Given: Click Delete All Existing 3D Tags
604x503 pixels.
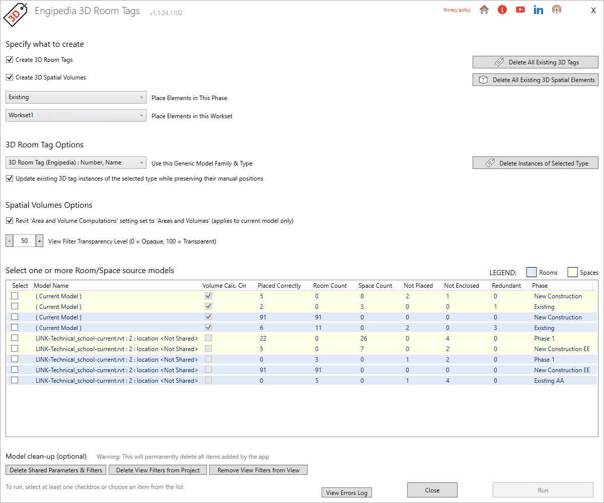Looking at the screenshot, I should click(536, 62).
